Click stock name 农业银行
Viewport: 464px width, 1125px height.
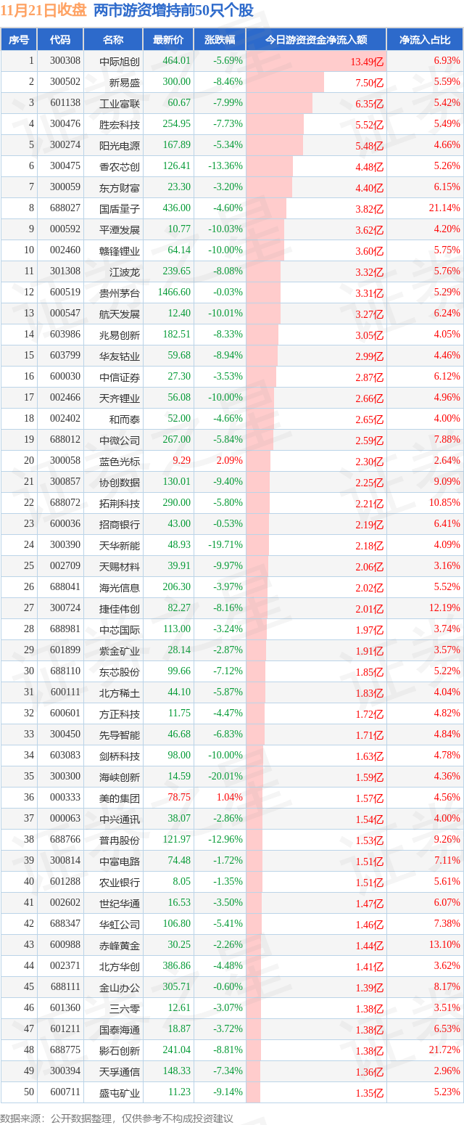pyautogui.click(x=120, y=883)
